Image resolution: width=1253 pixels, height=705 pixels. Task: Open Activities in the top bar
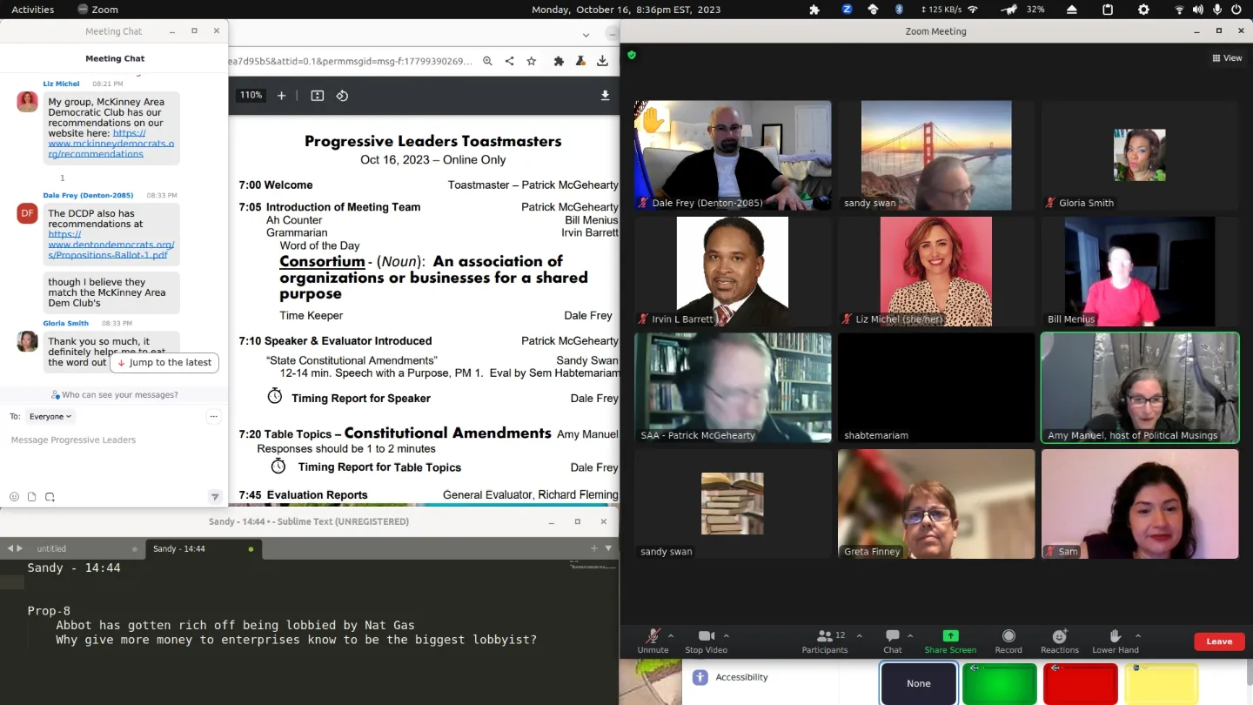(x=32, y=10)
